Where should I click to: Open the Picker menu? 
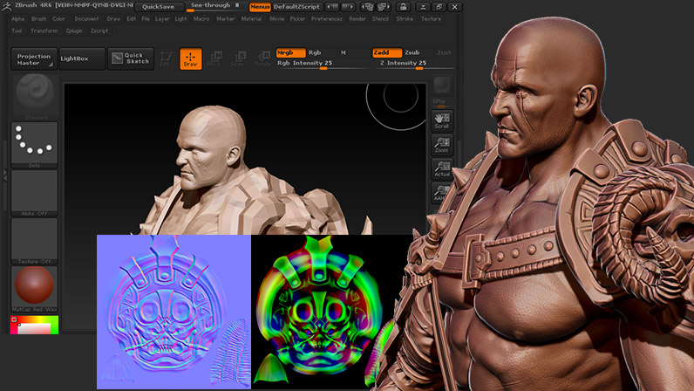click(x=298, y=19)
